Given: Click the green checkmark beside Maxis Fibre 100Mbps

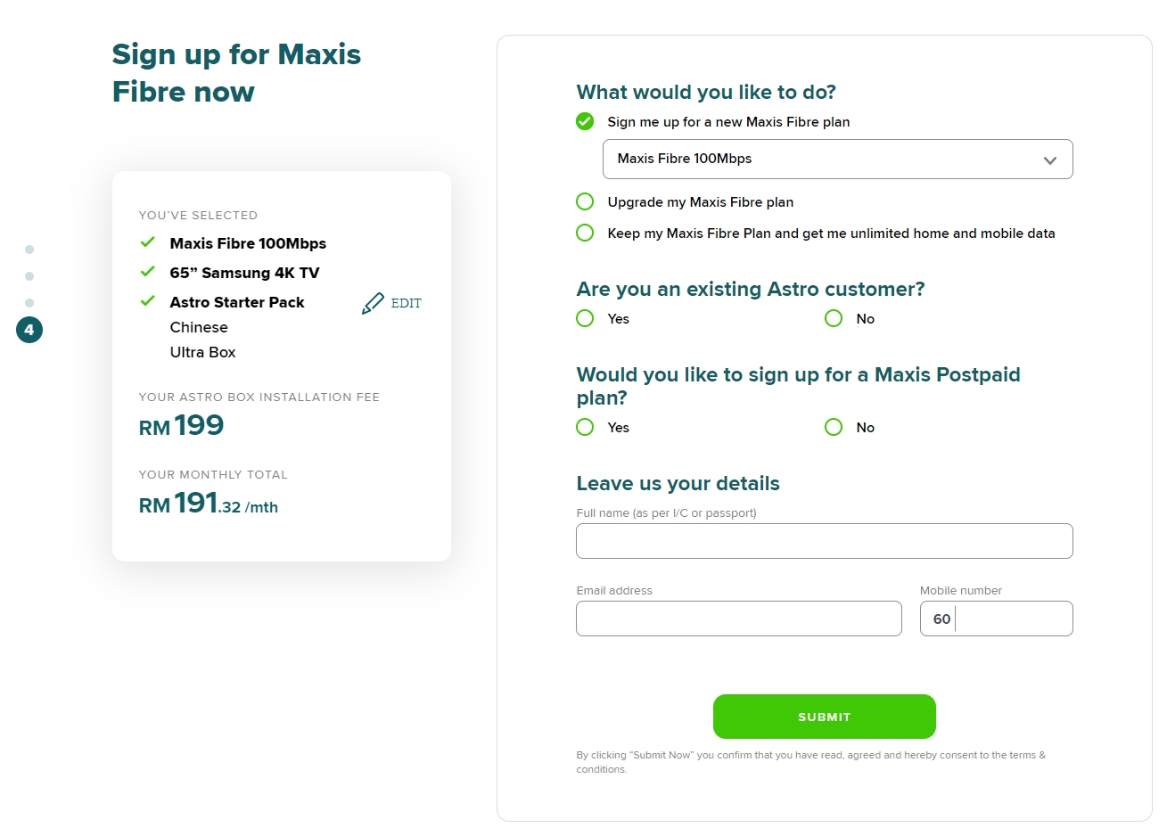Looking at the screenshot, I should point(148,242).
